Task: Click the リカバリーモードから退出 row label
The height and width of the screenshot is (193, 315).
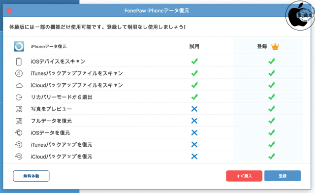Action: (x=62, y=97)
